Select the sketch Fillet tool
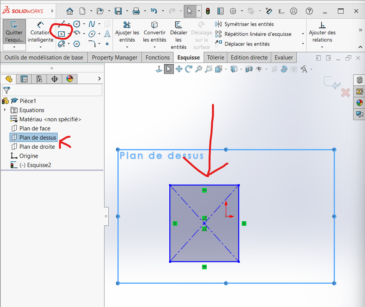The image size is (365, 307). 92,44
